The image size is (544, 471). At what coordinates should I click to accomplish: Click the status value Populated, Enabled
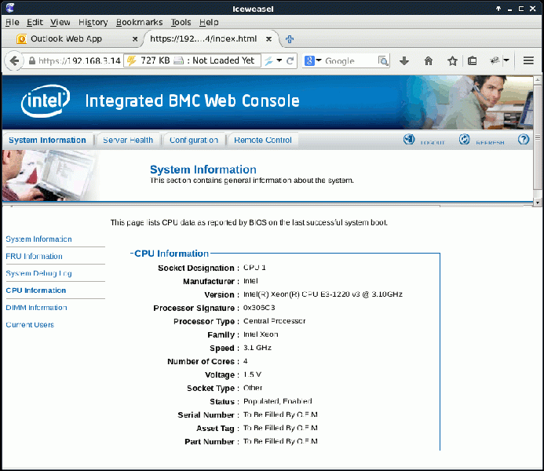(278, 401)
